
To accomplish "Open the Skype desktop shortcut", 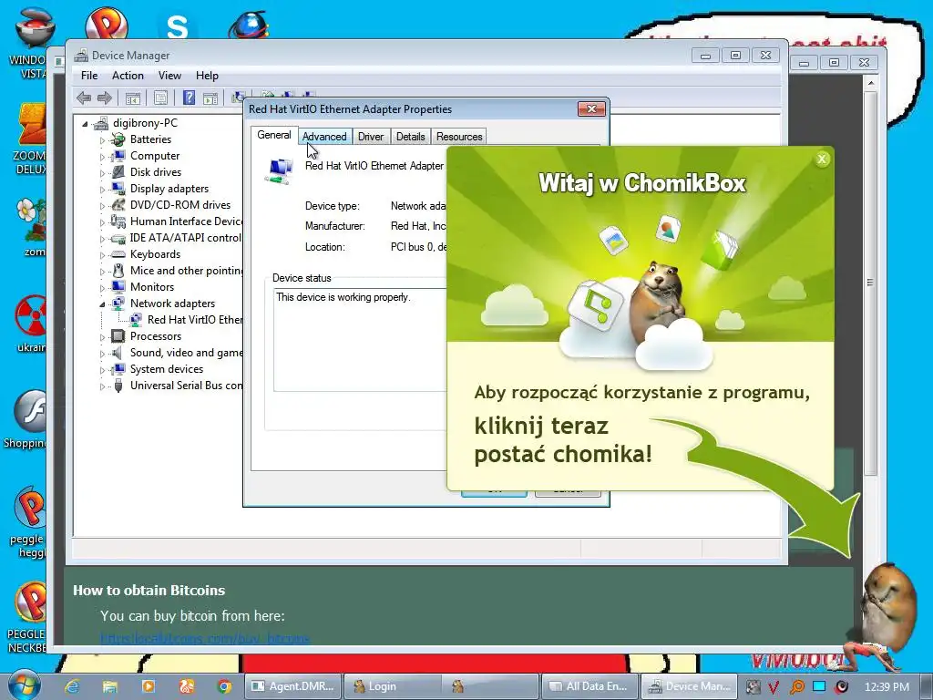I will pyautogui.click(x=178, y=26).
